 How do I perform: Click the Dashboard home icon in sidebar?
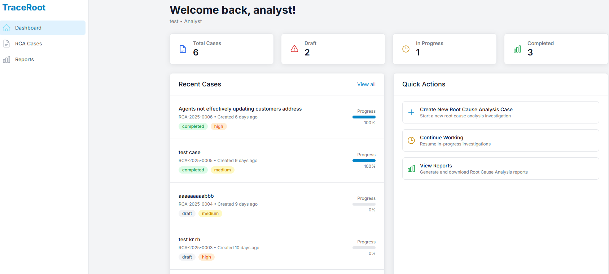pyautogui.click(x=6, y=28)
